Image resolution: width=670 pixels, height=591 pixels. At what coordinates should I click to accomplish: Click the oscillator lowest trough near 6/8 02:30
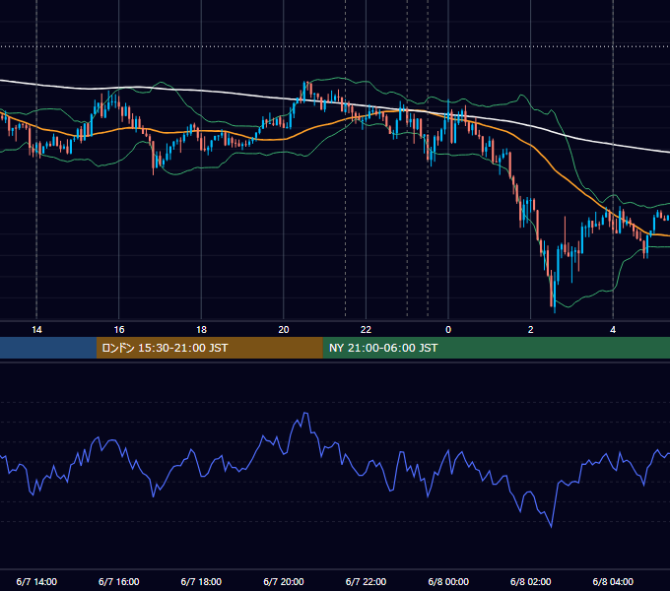pyautogui.click(x=551, y=527)
